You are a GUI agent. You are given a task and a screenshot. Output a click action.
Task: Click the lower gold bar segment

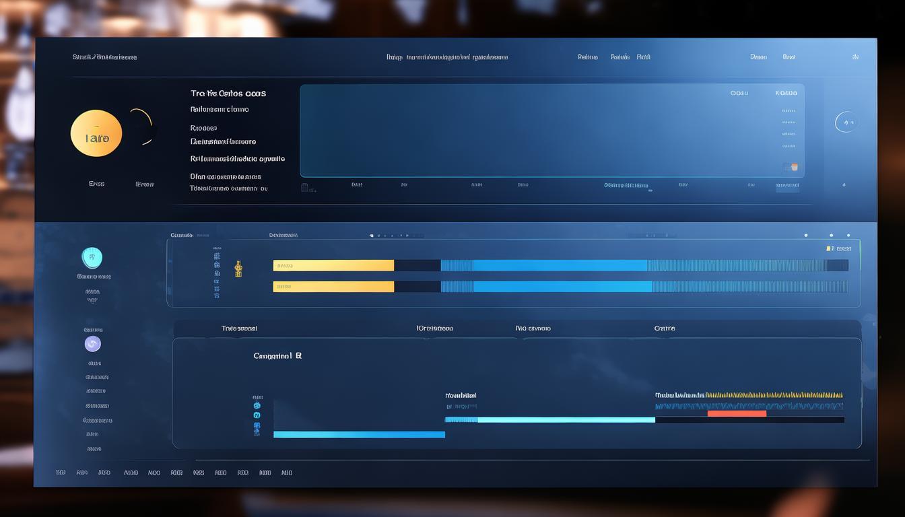click(333, 287)
